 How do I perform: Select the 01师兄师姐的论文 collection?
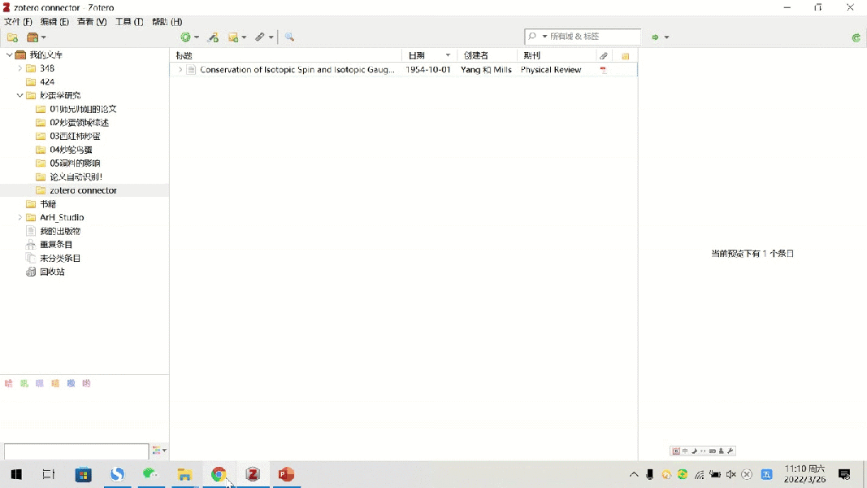(85, 109)
